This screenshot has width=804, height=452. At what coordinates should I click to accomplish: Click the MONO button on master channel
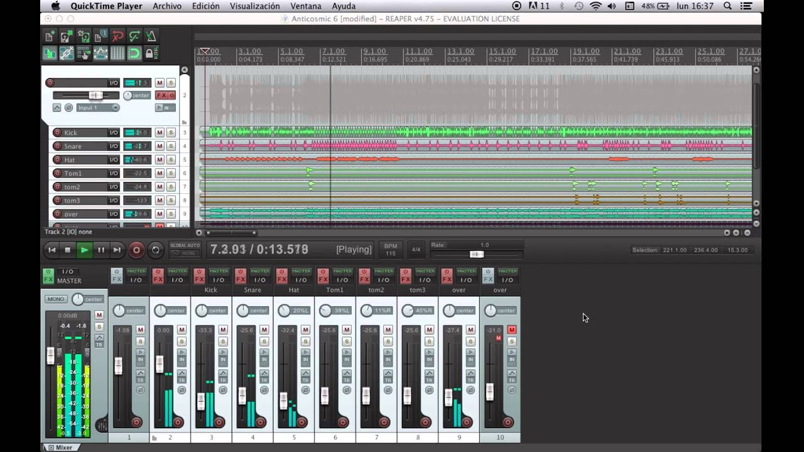point(56,299)
